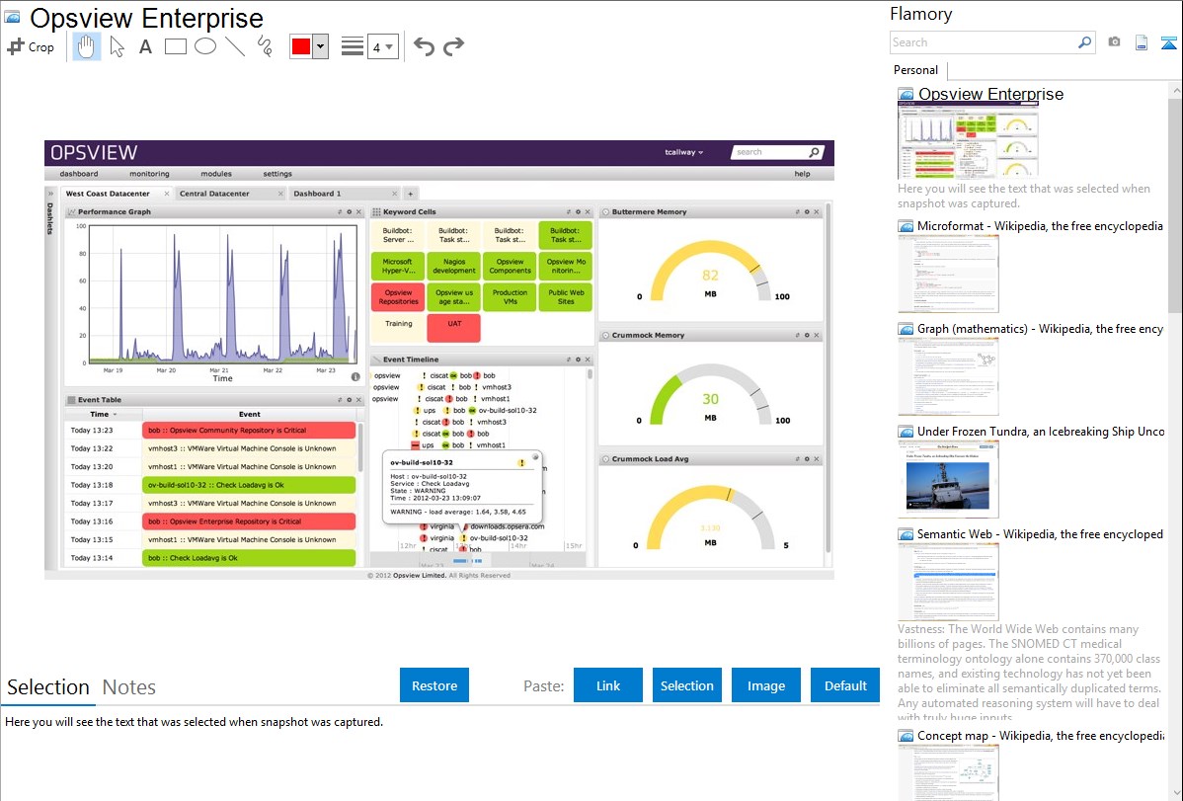Click the Default paste button

(845, 685)
